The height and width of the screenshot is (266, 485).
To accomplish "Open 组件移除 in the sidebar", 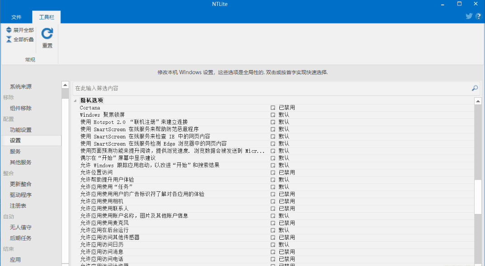I will [20, 108].
